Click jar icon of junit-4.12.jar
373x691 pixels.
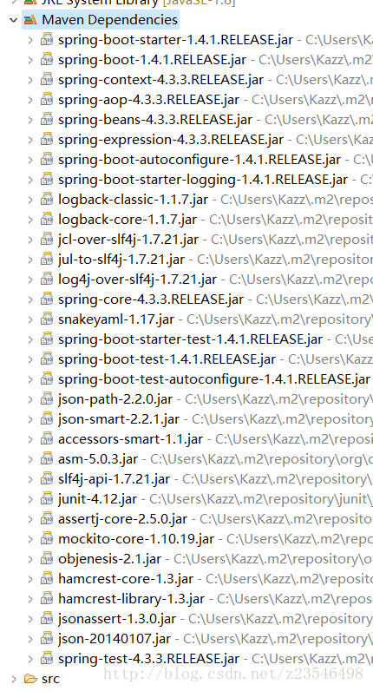(x=47, y=499)
